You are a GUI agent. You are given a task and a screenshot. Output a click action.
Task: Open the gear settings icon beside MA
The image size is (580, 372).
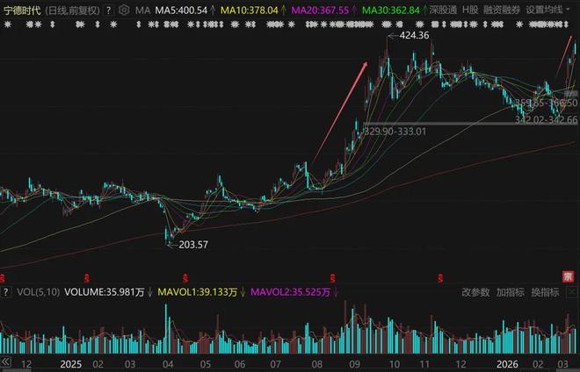pyautogui.click(x=124, y=10)
